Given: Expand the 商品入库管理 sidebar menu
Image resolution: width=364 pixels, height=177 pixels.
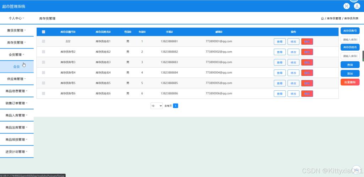Looking at the screenshot, I should click(x=17, y=115).
